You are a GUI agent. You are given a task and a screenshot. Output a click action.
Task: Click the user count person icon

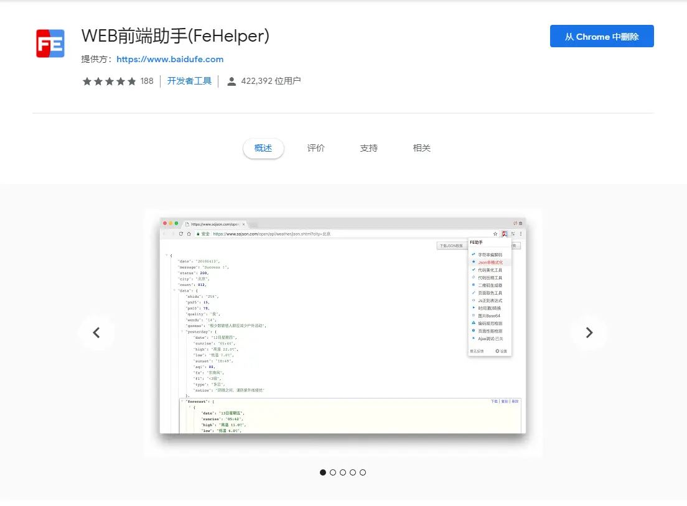click(x=231, y=81)
